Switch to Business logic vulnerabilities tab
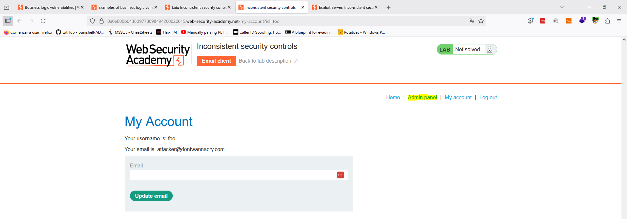This screenshot has width=627, height=219. point(50,7)
